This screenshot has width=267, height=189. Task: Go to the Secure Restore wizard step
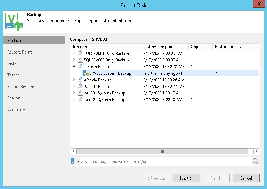pos(21,87)
